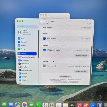Launch Contacts from the Dock
107x107 pixels.
point(52,105)
